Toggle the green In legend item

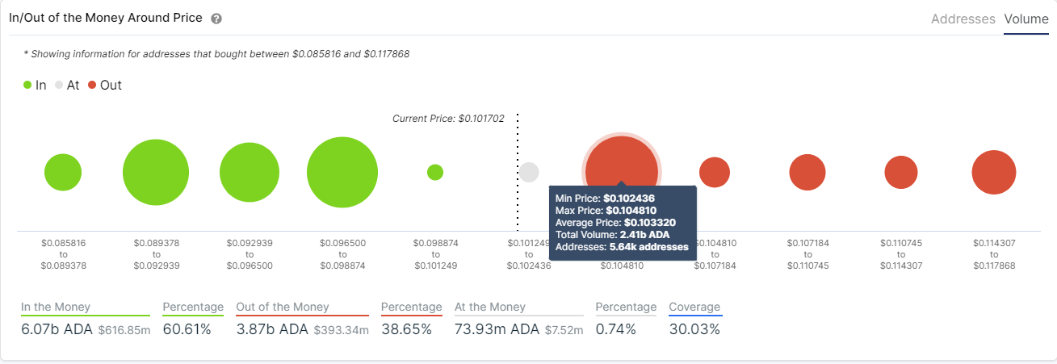[35, 85]
